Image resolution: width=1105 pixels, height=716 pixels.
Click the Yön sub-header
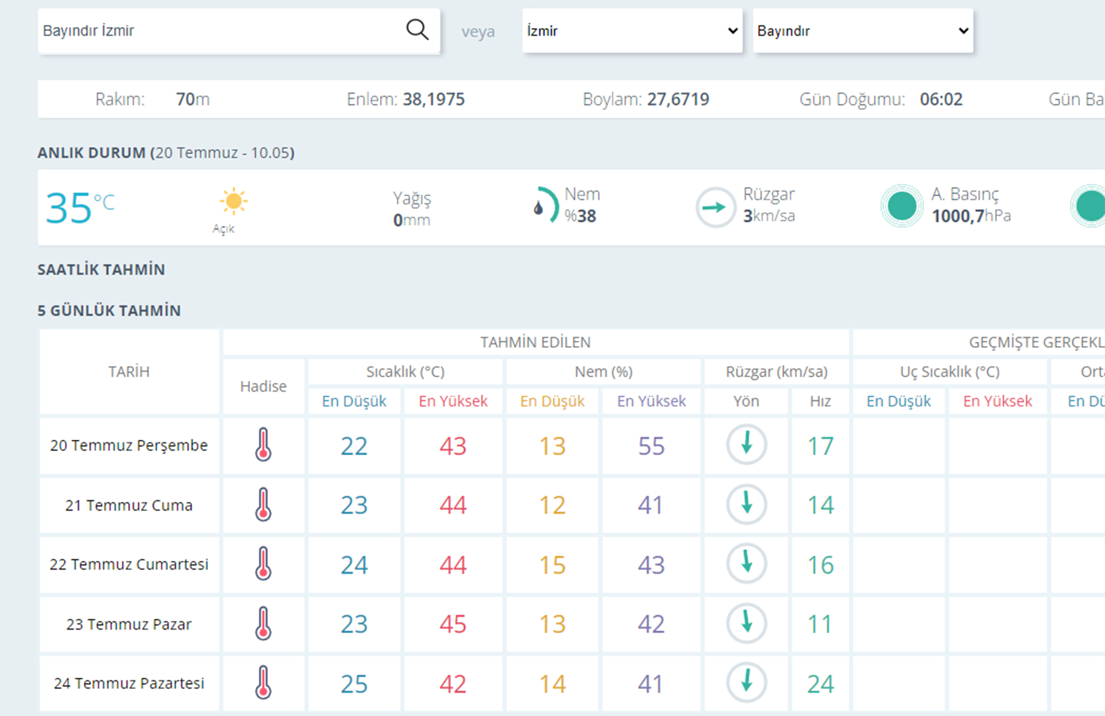tap(746, 401)
